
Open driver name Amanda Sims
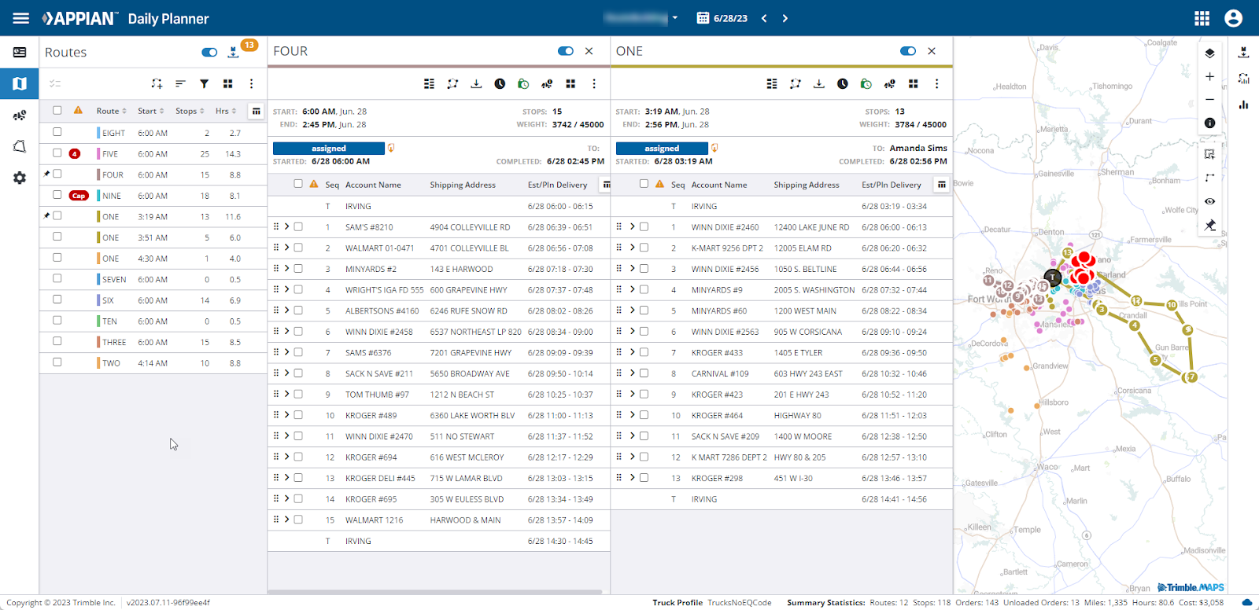pyautogui.click(x=918, y=148)
